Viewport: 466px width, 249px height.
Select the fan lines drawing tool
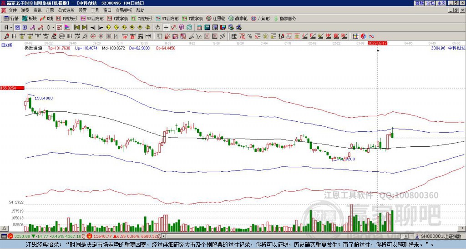click(167, 36)
